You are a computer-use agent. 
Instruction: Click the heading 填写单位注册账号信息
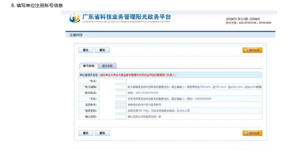point(40,5)
